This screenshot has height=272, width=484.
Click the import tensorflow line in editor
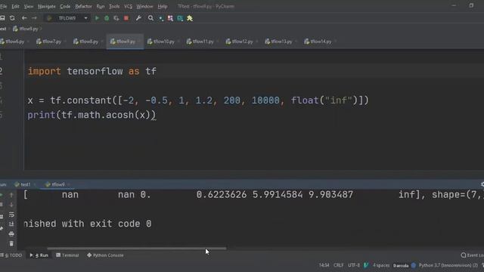tap(92, 71)
